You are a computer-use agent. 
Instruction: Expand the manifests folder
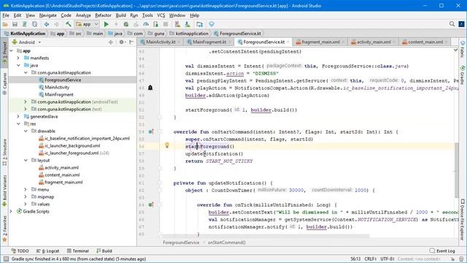coord(18,58)
